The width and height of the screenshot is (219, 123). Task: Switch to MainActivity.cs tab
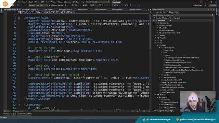point(83,10)
